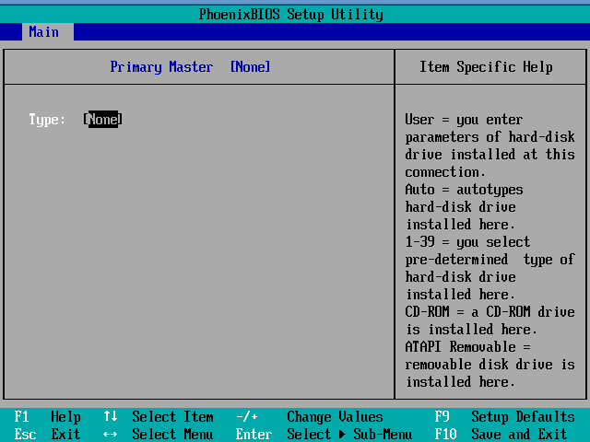Image resolution: width=590 pixels, height=442 pixels.
Task: Click the Sub-Menu label in footer
Action: click(x=383, y=434)
